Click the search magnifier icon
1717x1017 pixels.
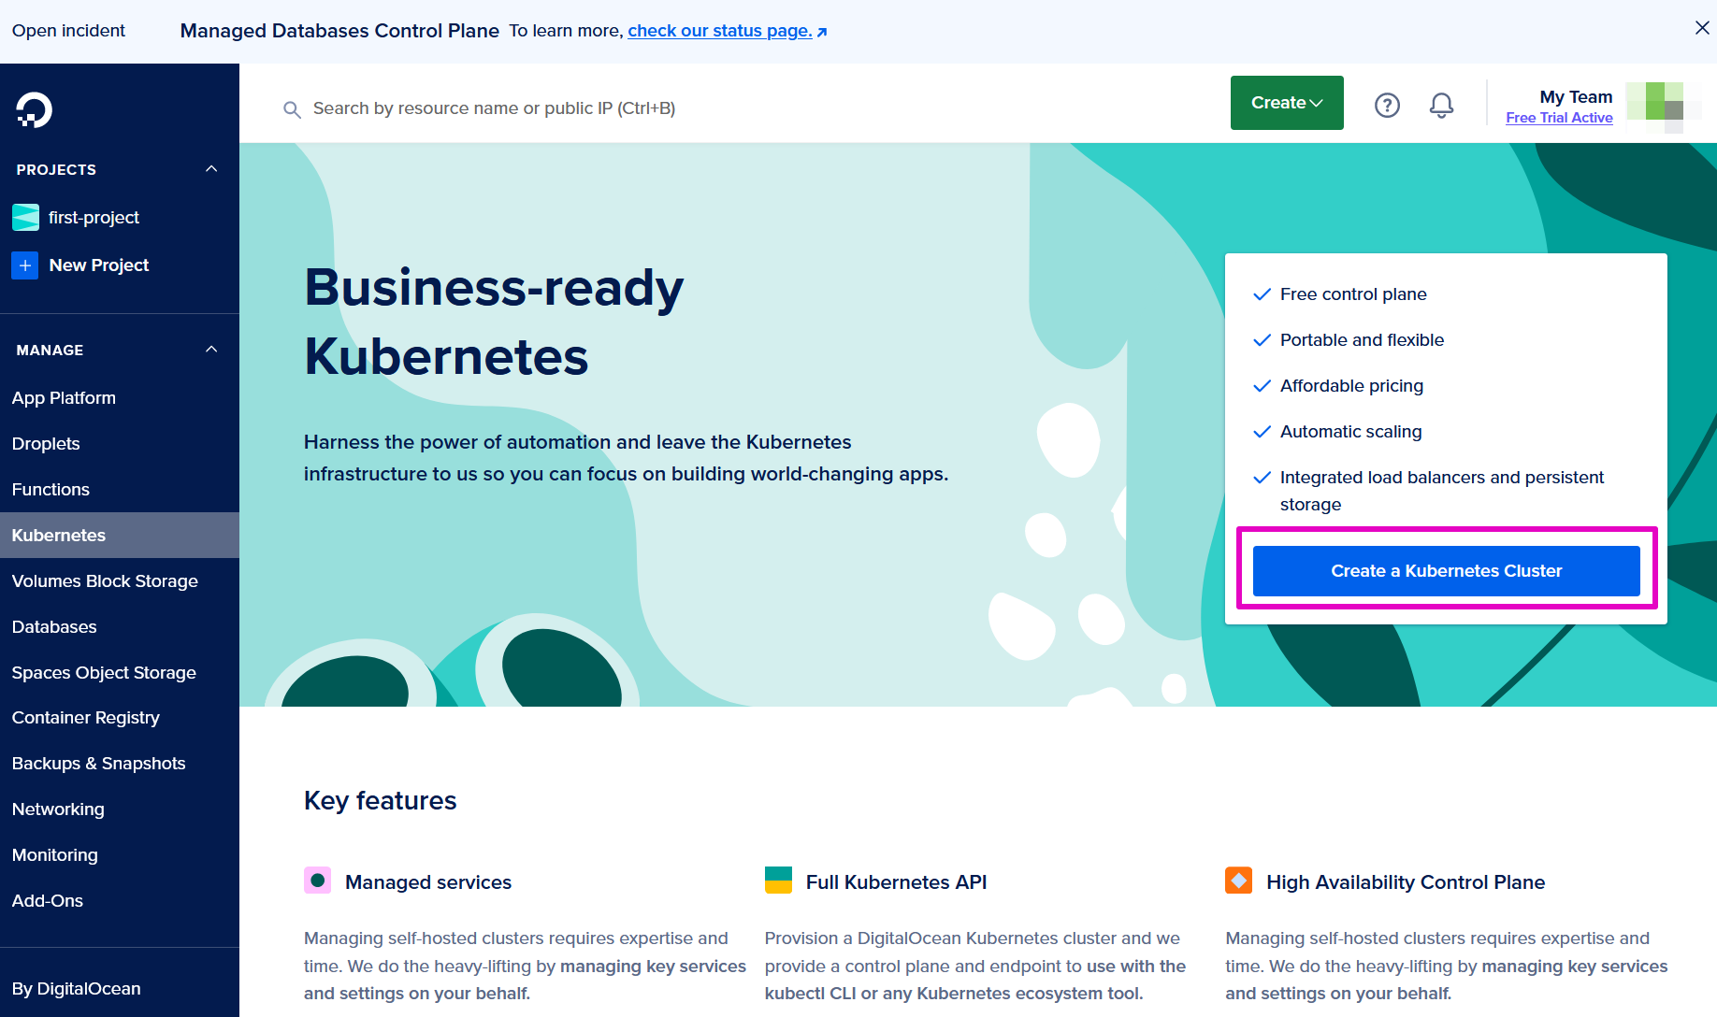click(x=292, y=109)
